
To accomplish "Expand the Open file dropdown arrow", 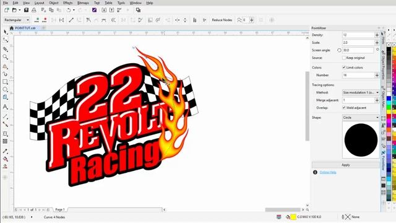I will [x=20, y=10].
